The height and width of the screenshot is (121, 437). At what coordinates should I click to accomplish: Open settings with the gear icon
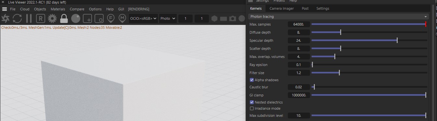pyautogui.click(x=52, y=18)
